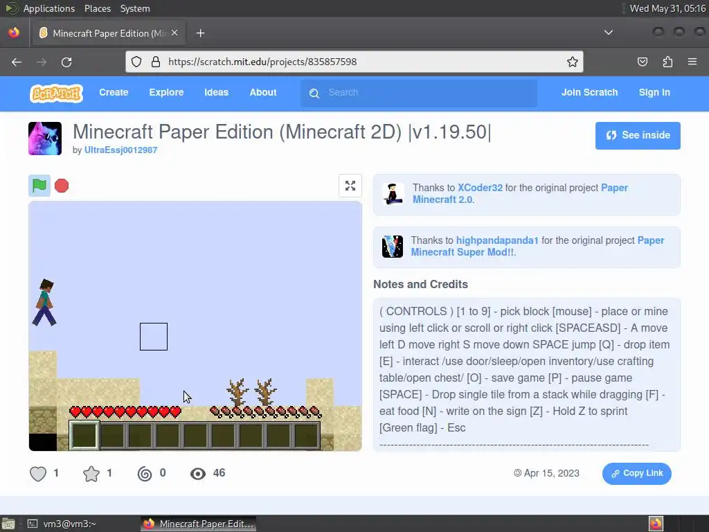Click the clock showing Wed May 31
The width and height of the screenshot is (709, 532).
pos(668,8)
